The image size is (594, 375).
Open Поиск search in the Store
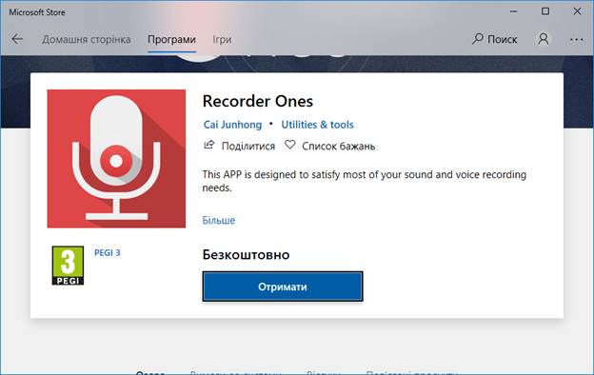(x=495, y=39)
